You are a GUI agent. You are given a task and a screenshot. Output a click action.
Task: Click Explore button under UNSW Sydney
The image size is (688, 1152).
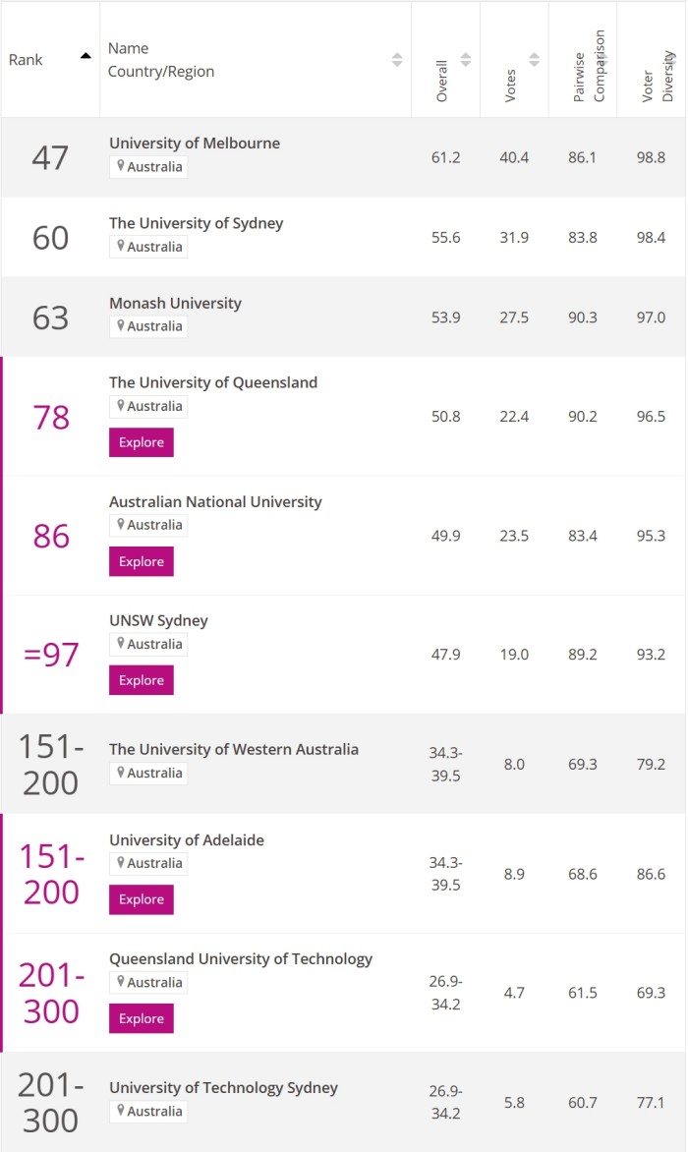click(142, 680)
